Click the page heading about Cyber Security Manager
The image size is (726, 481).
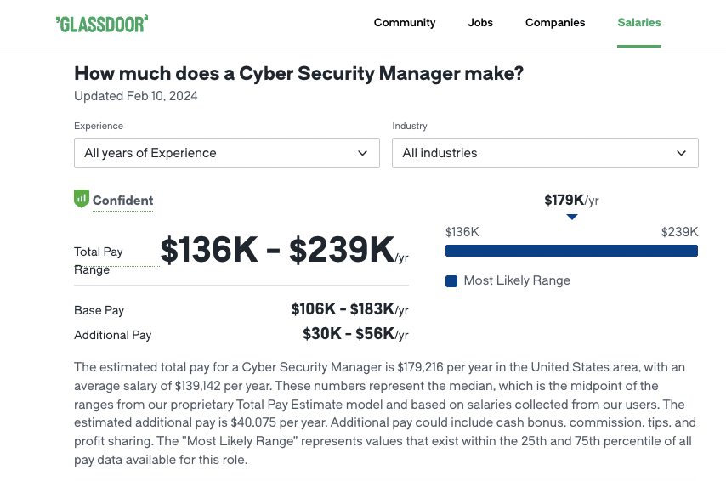tap(298, 74)
